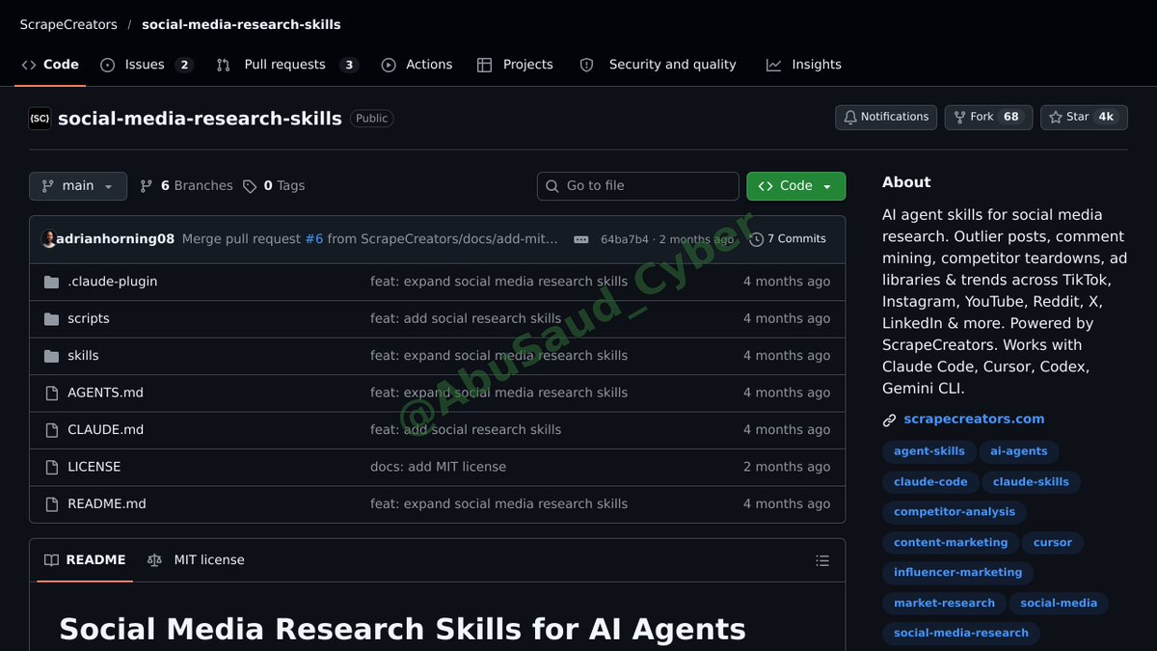Expand commit message ellipsis button

(x=580, y=239)
